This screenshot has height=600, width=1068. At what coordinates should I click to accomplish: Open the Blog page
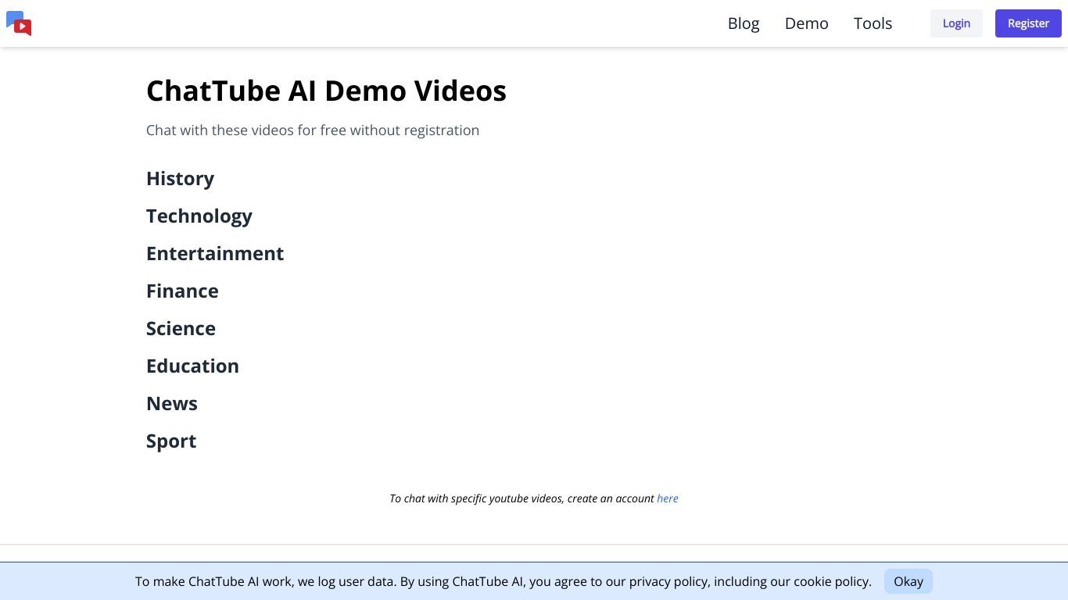tap(744, 23)
